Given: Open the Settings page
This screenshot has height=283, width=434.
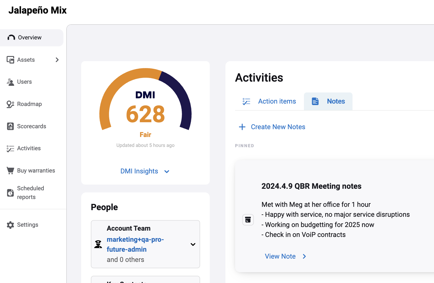Looking at the screenshot, I should [x=32, y=225].
